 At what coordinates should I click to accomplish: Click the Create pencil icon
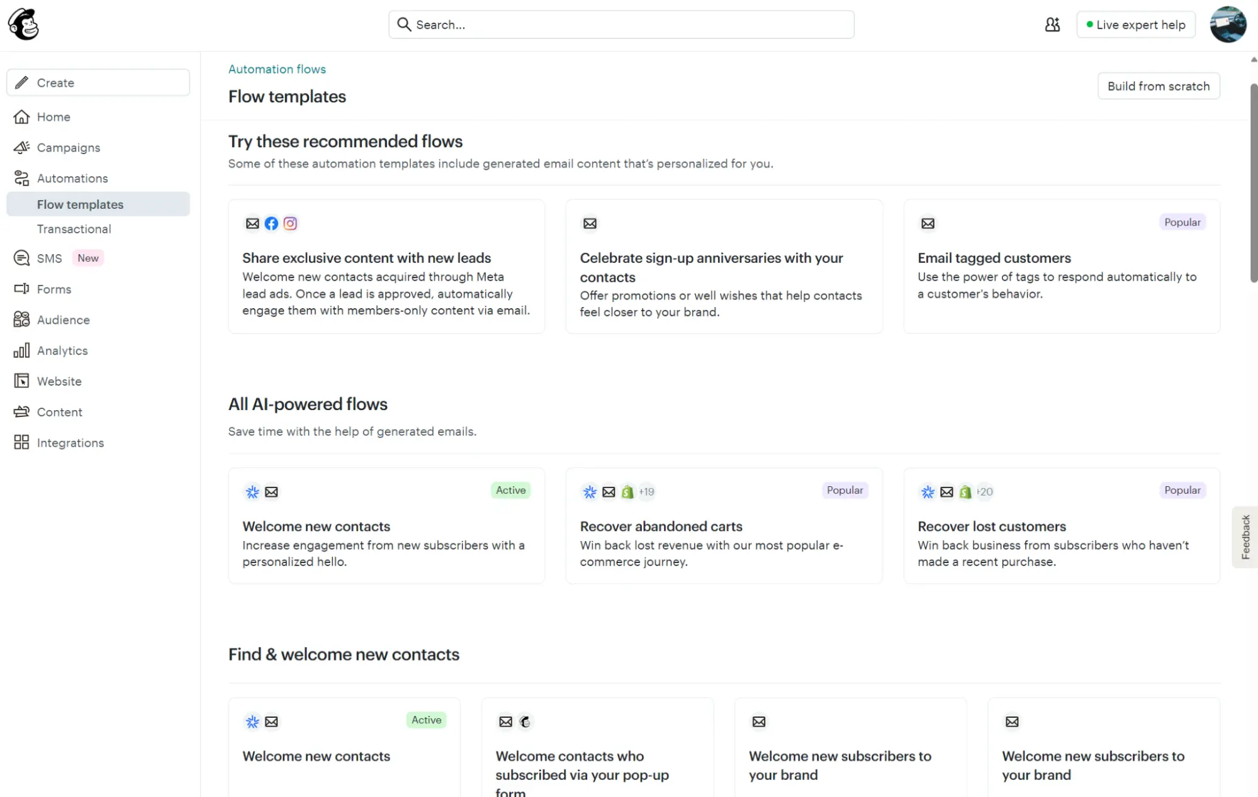[x=21, y=82]
